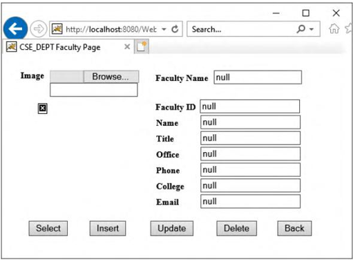This screenshot has height=262, width=353.
Task: Click the Insert button
Action: coord(108,228)
